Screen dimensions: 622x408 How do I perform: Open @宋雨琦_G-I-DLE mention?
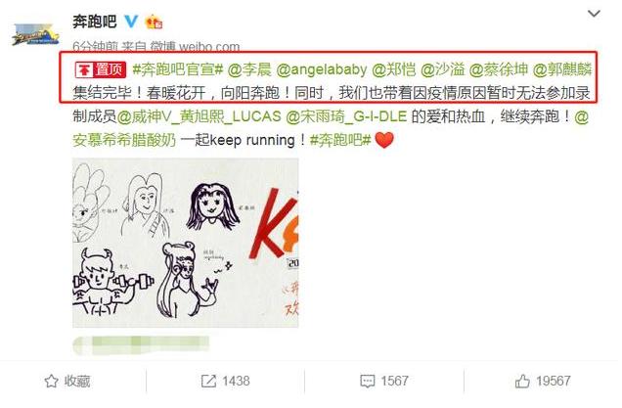click(x=346, y=116)
